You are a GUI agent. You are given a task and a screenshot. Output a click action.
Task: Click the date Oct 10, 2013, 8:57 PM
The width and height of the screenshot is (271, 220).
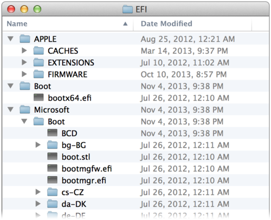[184, 74]
